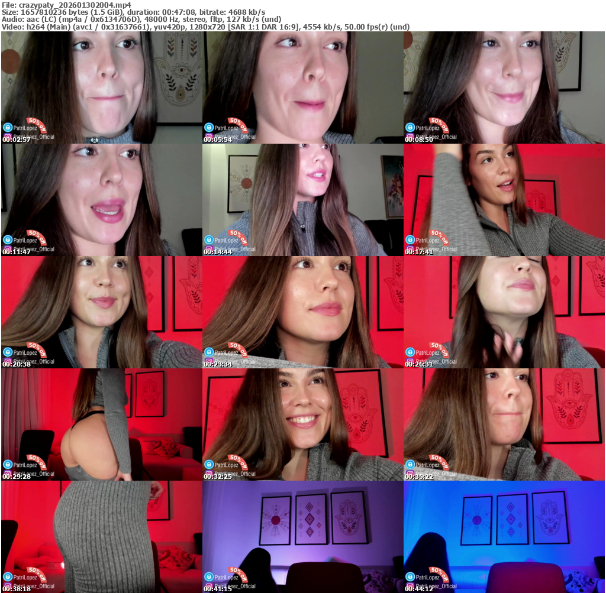Click the Audio codec info line

pyautogui.click(x=141, y=20)
